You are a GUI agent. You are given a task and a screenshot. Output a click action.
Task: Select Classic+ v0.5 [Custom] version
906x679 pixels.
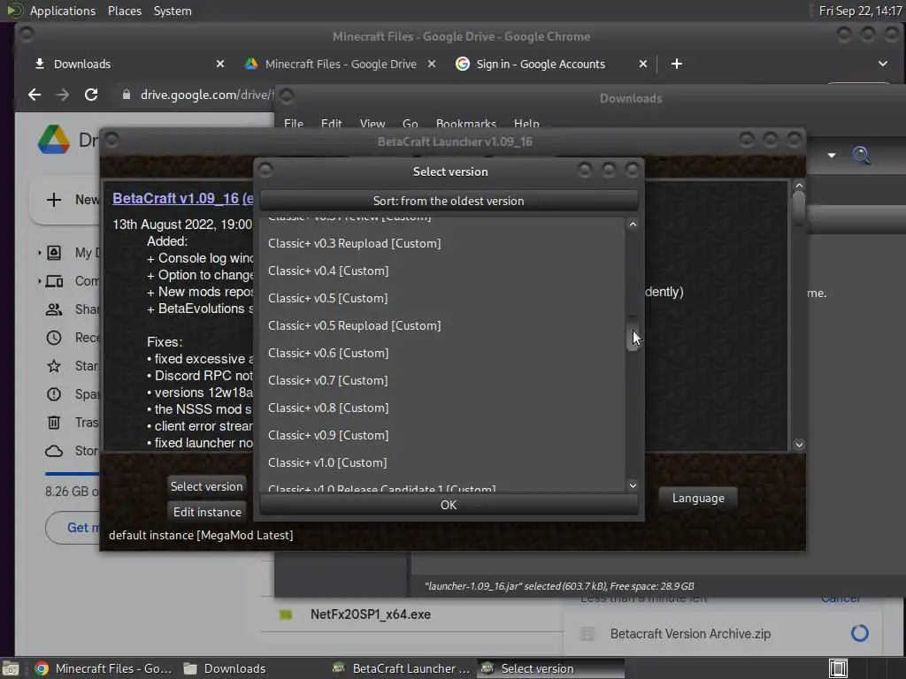coord(442,299)
